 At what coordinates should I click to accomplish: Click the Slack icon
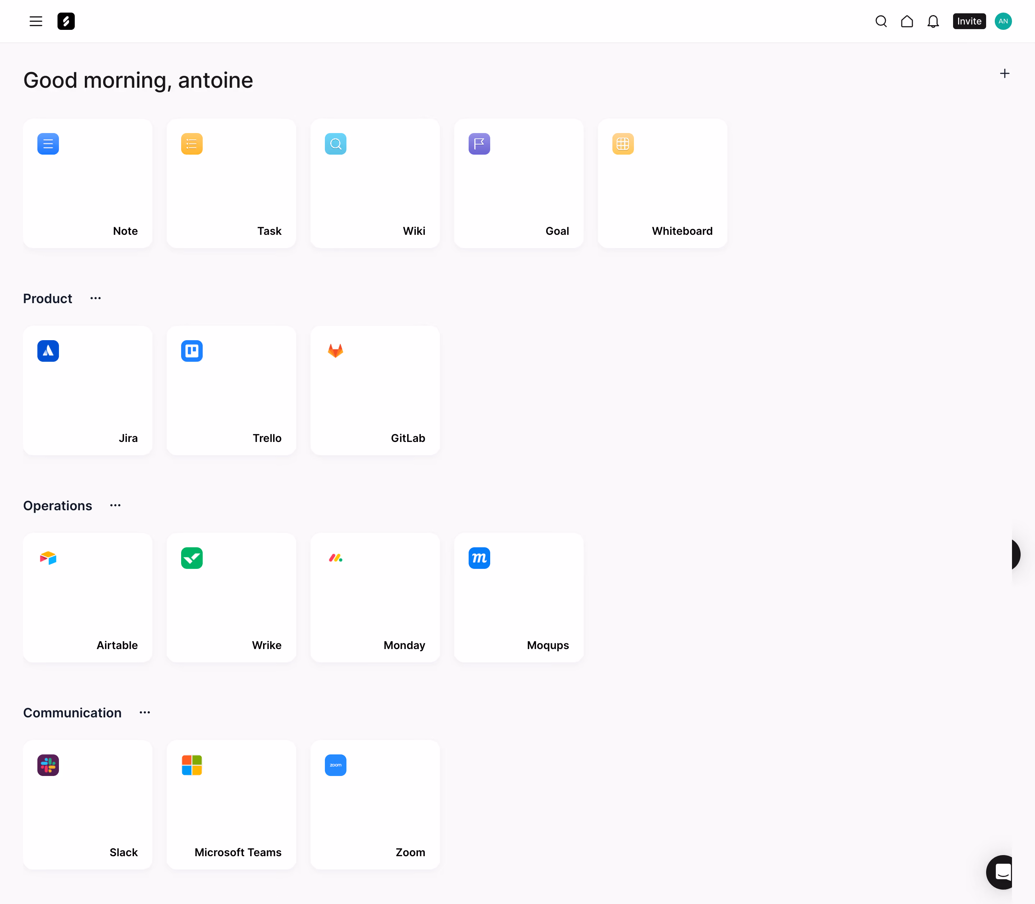pyautogui.click(x=48, y=765)
